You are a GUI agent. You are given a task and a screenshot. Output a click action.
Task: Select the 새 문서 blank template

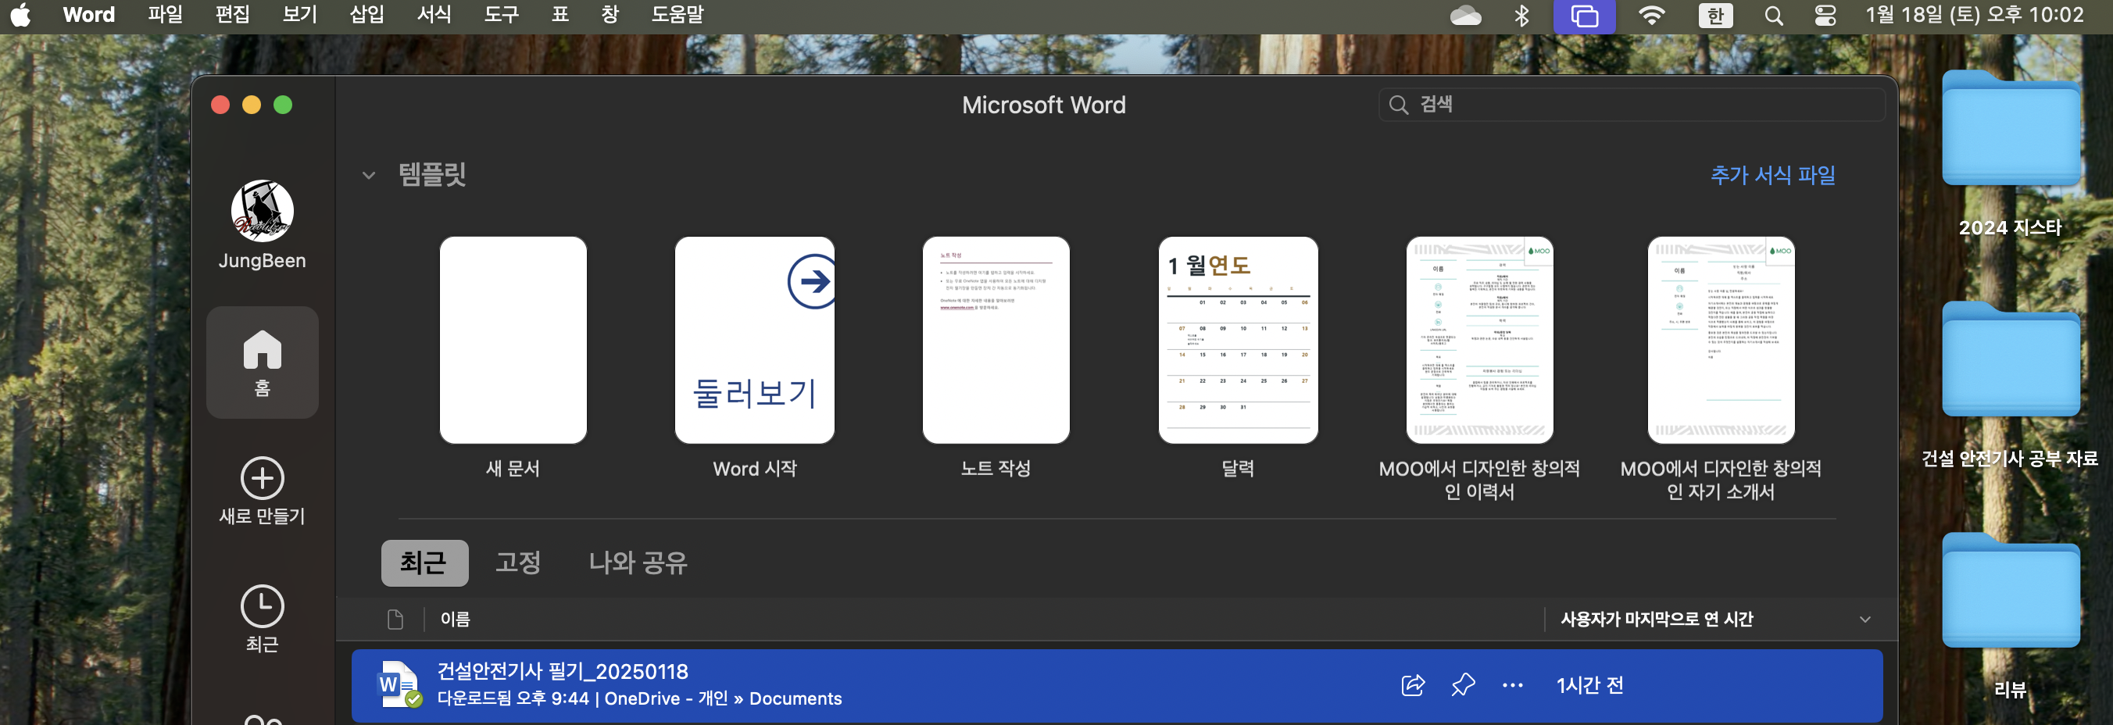click(513, 341)
